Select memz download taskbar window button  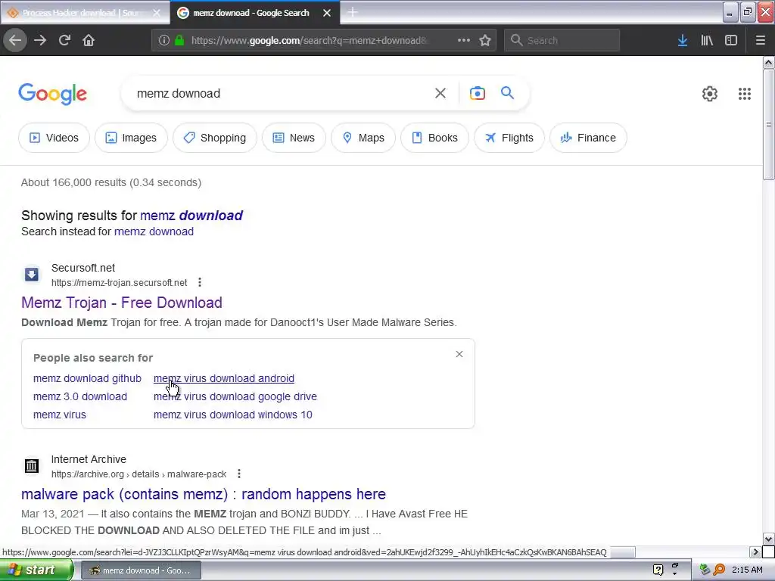140,570
